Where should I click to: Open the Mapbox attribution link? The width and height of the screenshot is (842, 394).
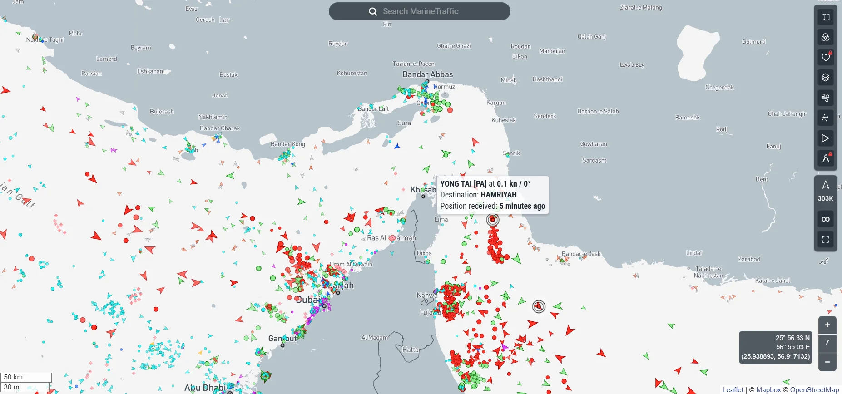point(768,389)
